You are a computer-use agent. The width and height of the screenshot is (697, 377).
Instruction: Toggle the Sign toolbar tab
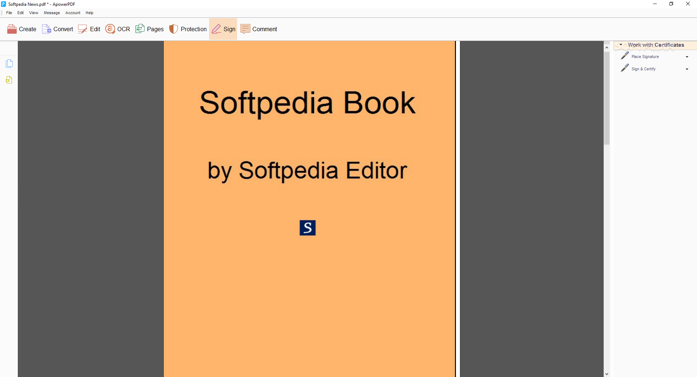tap(223, 29)
